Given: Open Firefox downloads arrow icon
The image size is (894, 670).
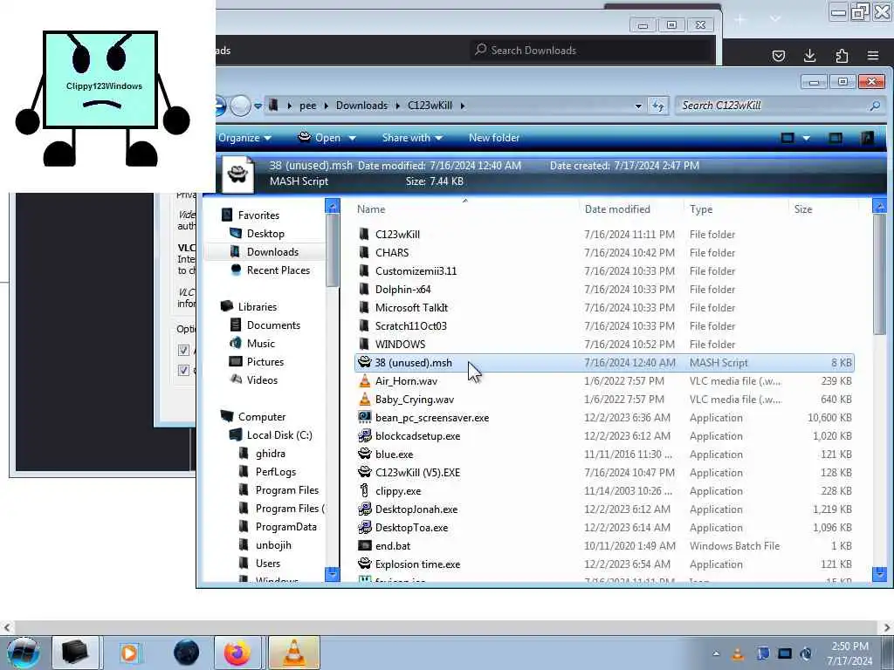Looking at the screenshot, I should pyautogui.click(x=809, y=55).
